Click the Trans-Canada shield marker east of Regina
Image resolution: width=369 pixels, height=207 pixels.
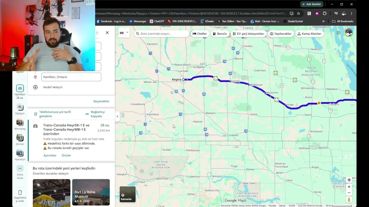(215, 78)
